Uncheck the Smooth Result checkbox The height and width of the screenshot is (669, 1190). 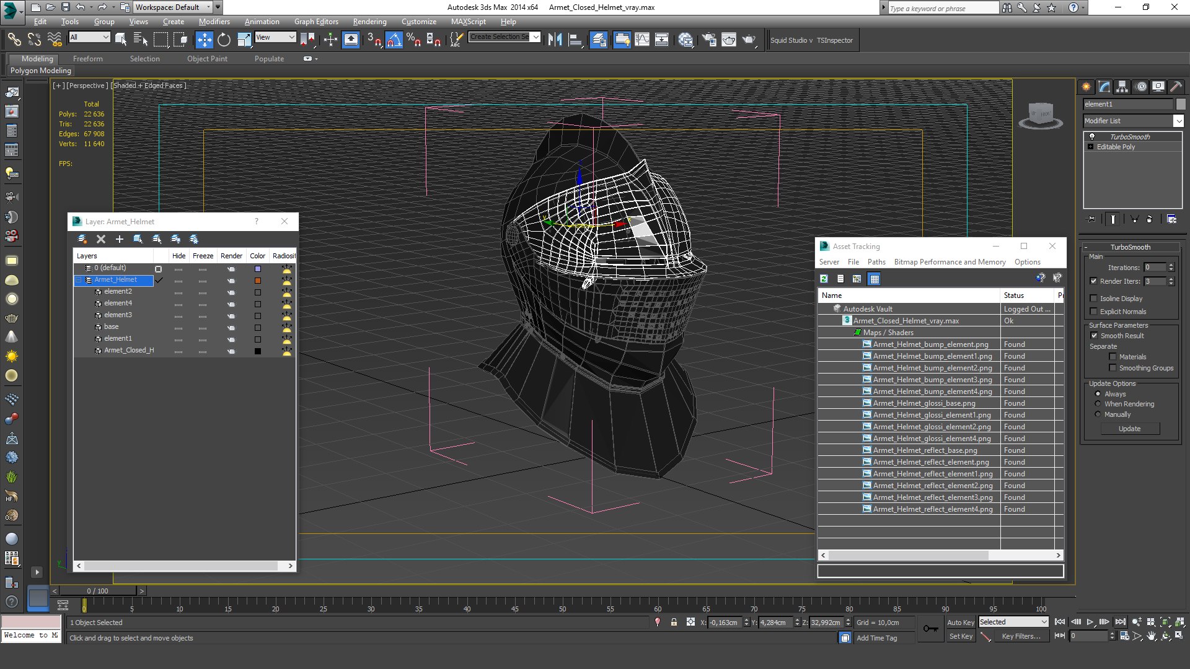[x=1094, y=336]
